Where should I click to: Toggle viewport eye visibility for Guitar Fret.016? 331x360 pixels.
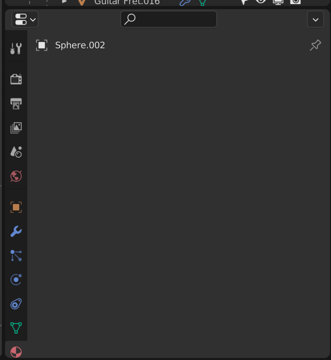(x=261, y=1)
